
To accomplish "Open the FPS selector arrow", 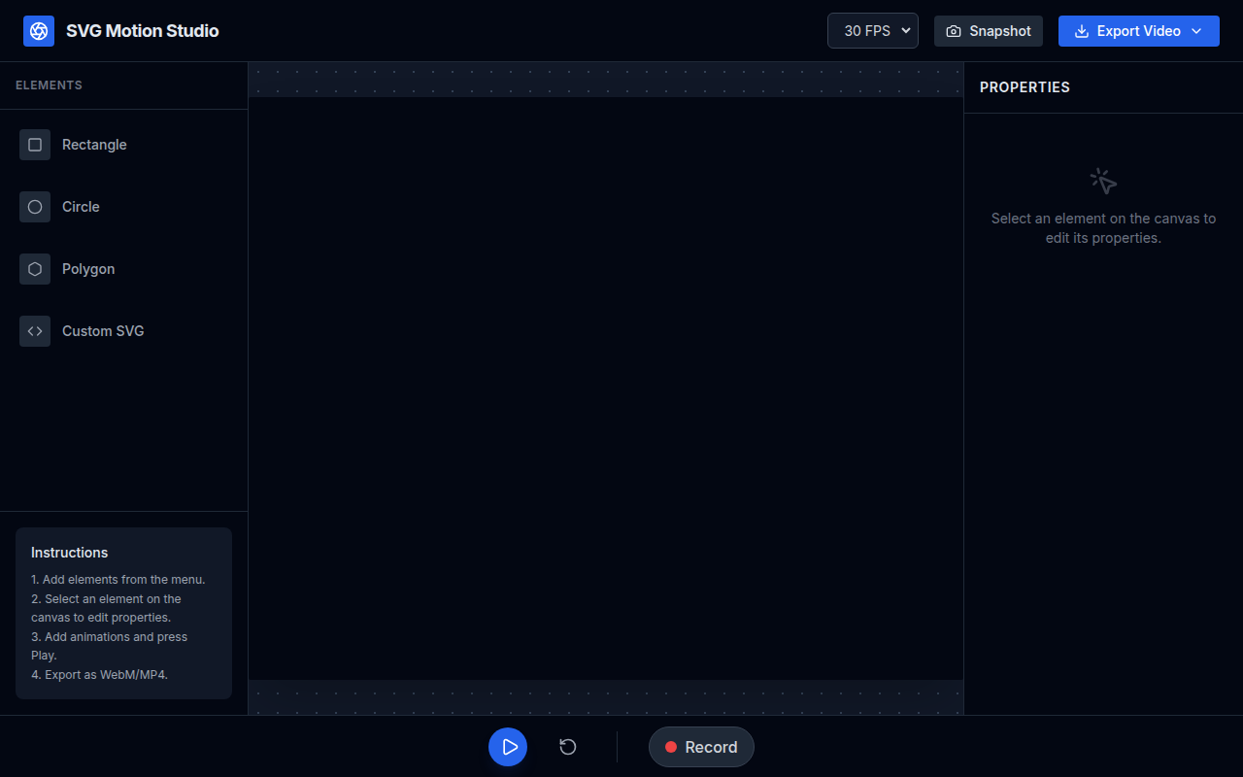I will click(905, 30).
